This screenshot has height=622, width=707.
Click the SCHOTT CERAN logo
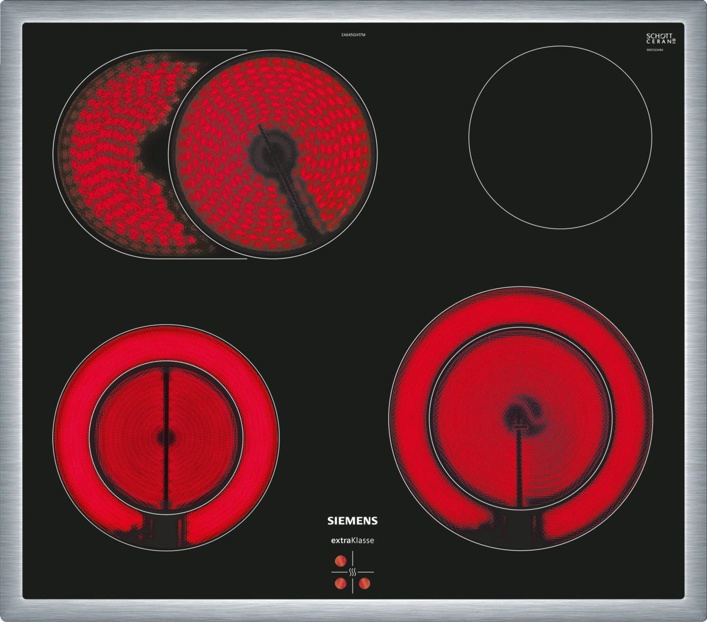pyautogui.click(x=660, y=39)
